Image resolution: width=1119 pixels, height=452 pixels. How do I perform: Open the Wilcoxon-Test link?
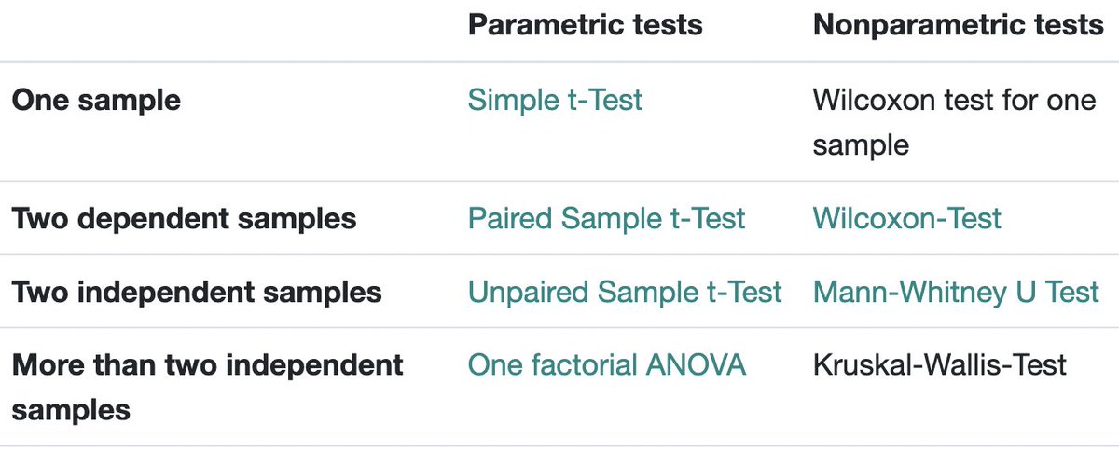tap(907, 219)
